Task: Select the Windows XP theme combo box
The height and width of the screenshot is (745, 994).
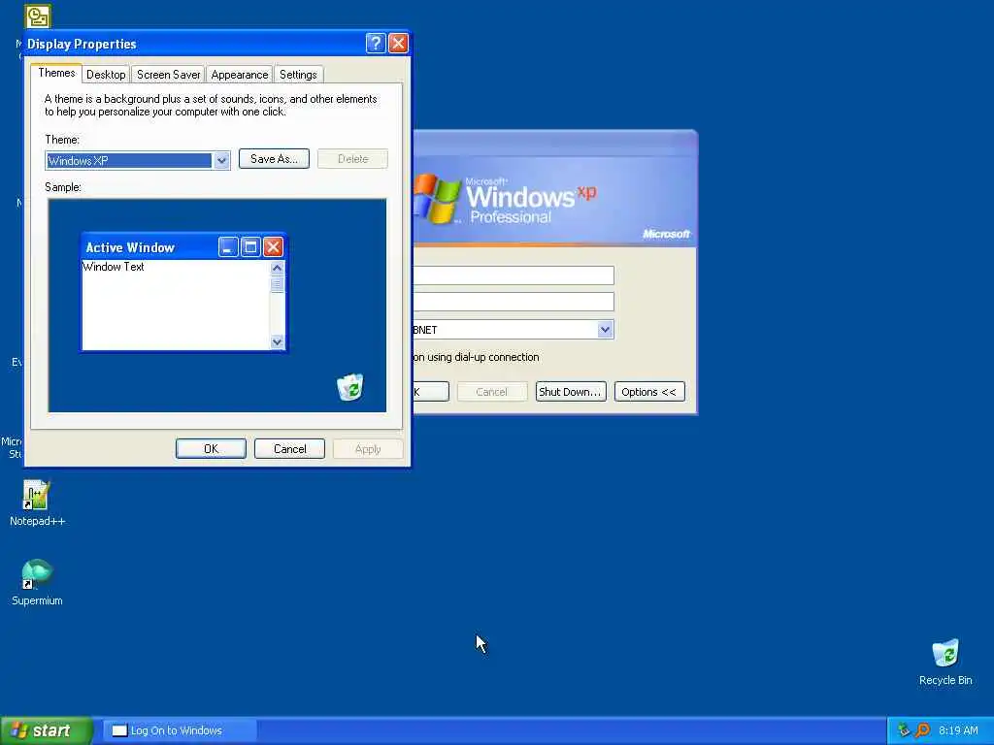Action: 138,160
